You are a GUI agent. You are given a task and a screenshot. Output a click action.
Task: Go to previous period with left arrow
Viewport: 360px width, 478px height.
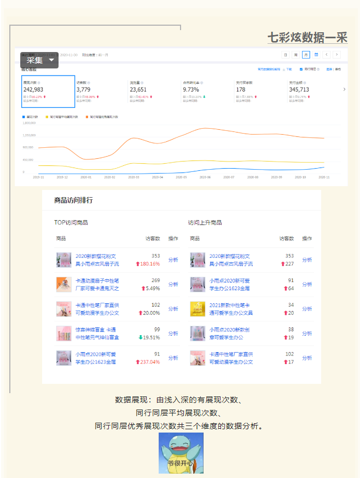pos(327,55)
